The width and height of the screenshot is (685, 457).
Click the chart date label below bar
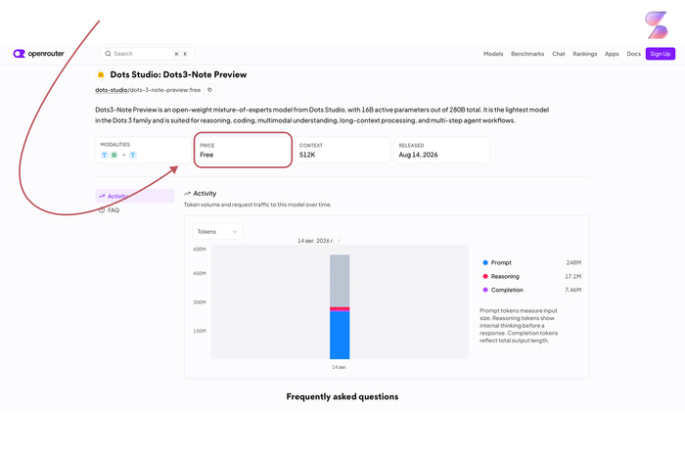click(340, 367)
